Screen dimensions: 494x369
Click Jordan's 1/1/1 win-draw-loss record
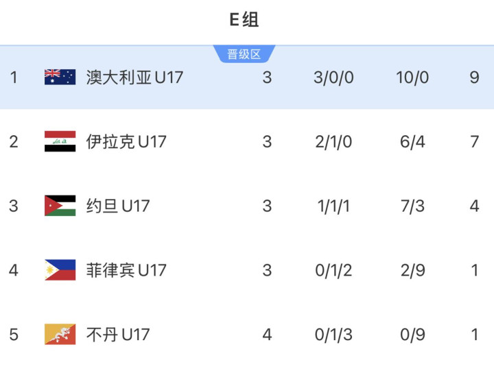pyautogui.click(x=333, y=206)
